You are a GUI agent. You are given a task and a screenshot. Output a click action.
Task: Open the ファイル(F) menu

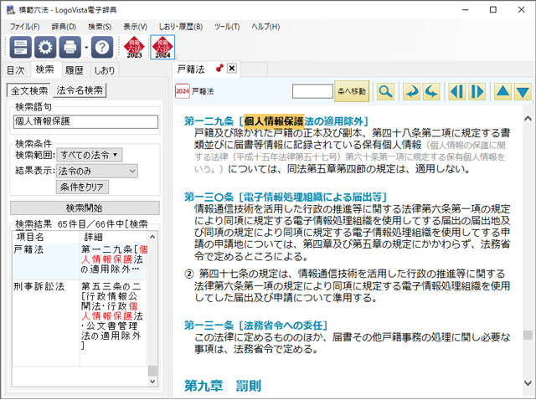click(24, 27)
